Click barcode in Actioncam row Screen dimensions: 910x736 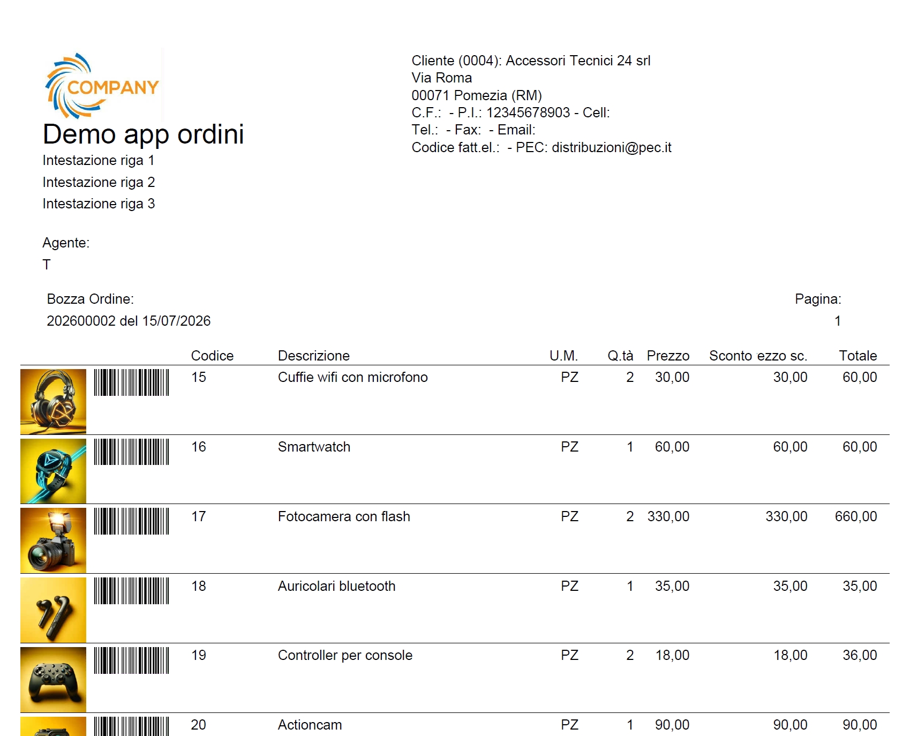pos(132,726)
